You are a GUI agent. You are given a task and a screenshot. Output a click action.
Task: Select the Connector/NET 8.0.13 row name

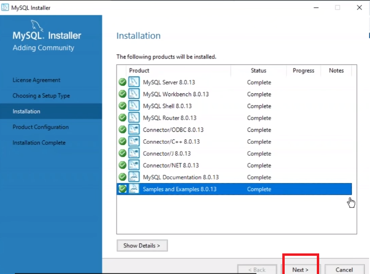pyautogui.click(x=171, y=165)
